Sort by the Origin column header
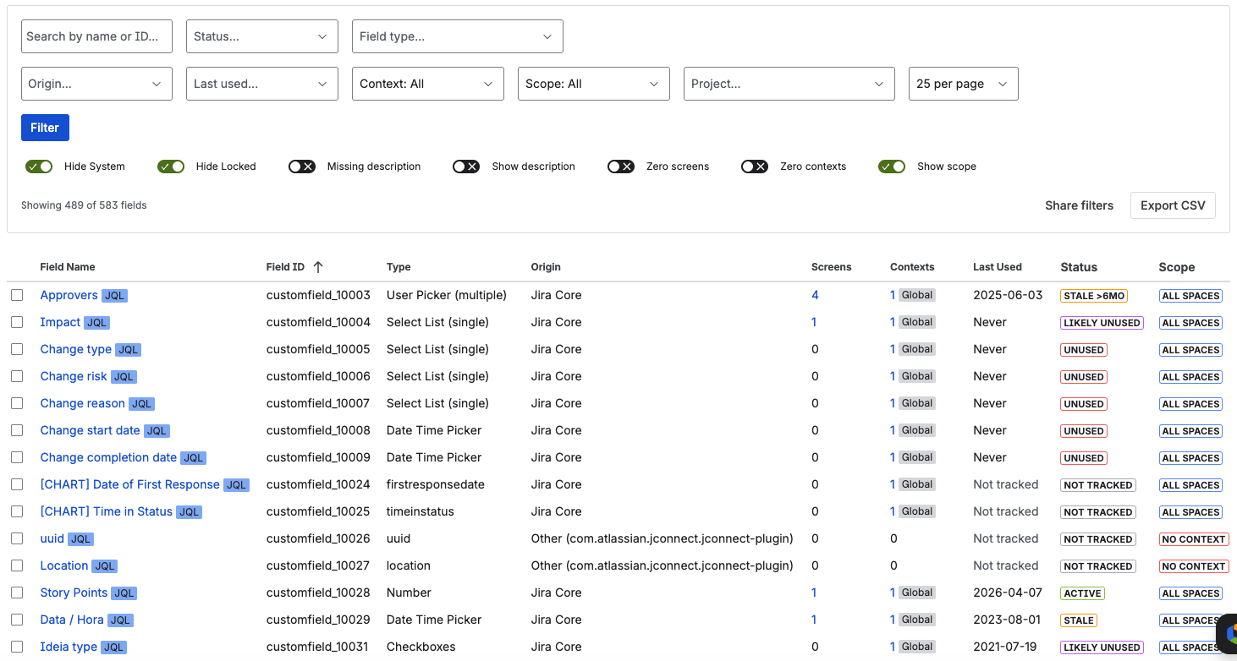This screenshot has height=661, width=1237. click(x=546, y=267)
